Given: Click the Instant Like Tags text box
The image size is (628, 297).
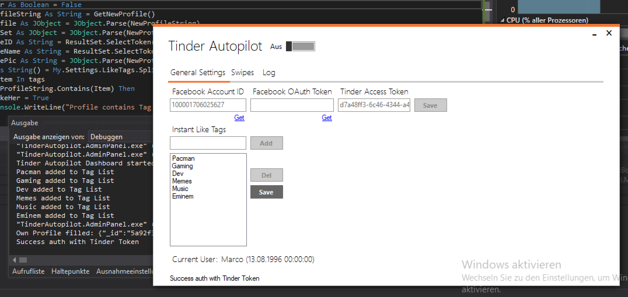Looking at the screenshot, I should [x=208, y=143].
